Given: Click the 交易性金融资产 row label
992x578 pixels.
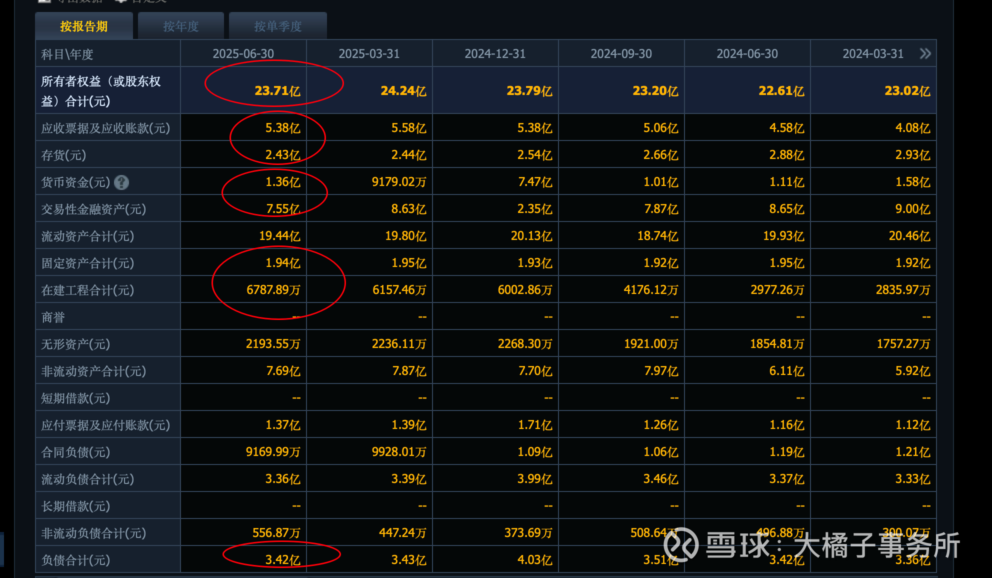Looking at the screenshot, I should [93, 209].
